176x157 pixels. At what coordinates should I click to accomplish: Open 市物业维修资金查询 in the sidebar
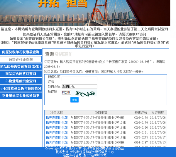(x=21, y=81)
